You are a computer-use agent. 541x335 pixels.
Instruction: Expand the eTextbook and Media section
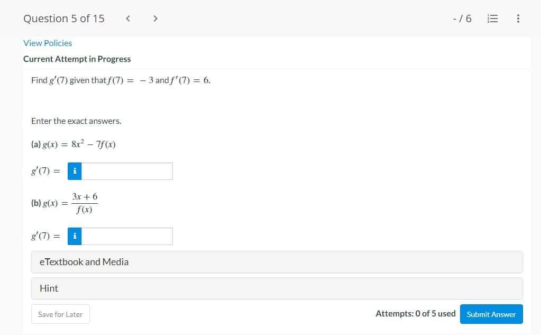[83, 261]
